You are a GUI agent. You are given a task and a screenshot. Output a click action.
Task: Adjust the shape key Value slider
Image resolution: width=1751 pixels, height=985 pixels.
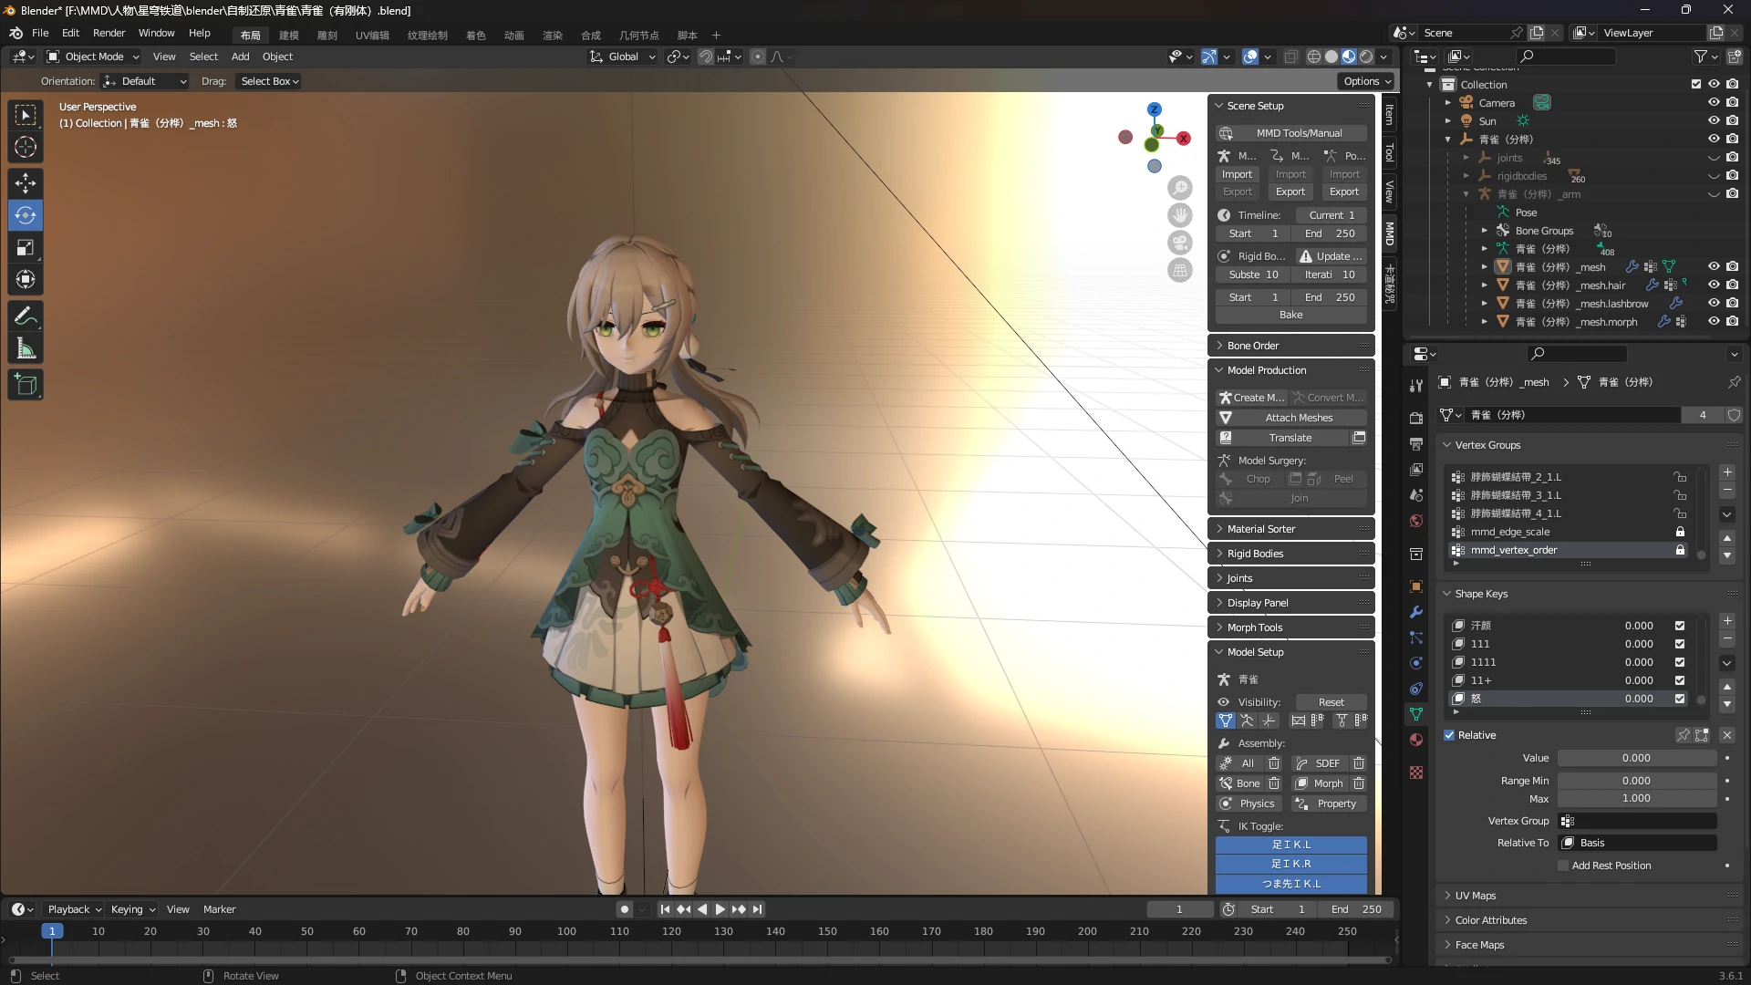coord(1636,758)
